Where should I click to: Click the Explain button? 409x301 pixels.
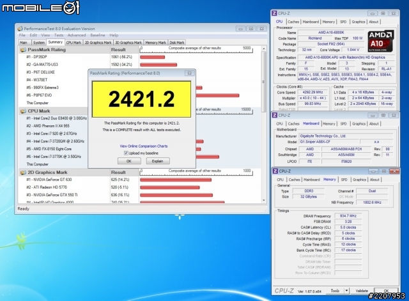pyautogui.click(x=158, y=161)
